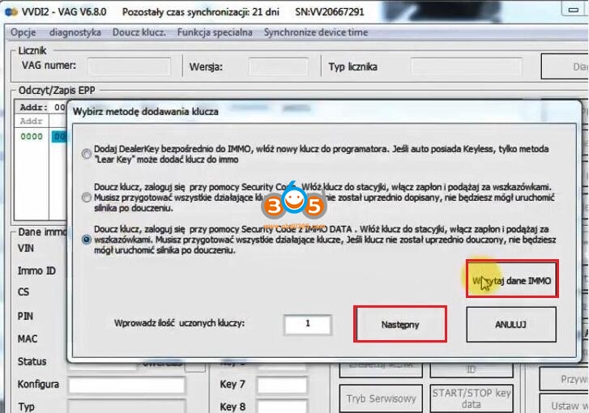Click the VAG numer field
This screenshot has height=413, width=589.
tap(129, 66)
